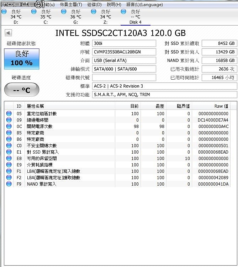238x267 pixels.
Task: Click the INTEL SSDSC2CT120A3 120.0 GB title
Action: [x=121, y=33]
